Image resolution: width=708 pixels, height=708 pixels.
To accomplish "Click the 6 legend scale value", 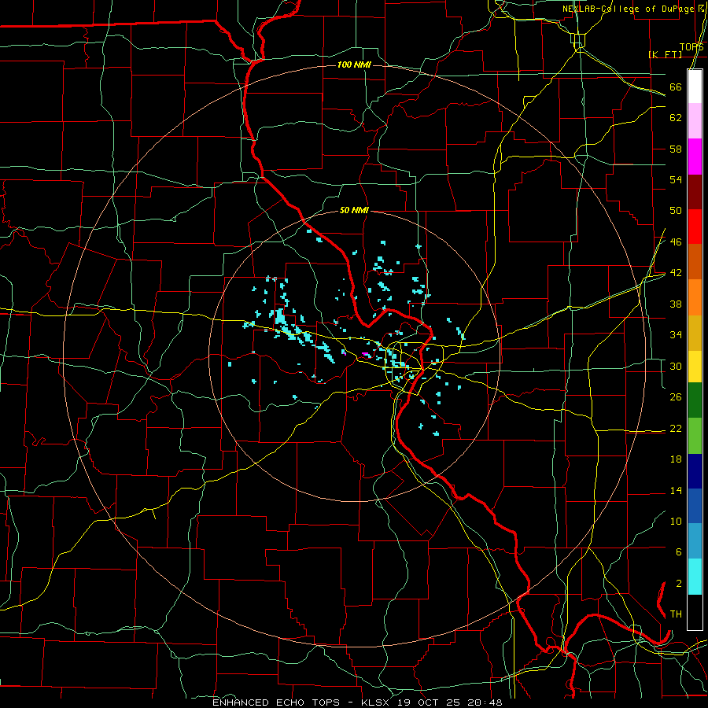I will pos(679,552).
